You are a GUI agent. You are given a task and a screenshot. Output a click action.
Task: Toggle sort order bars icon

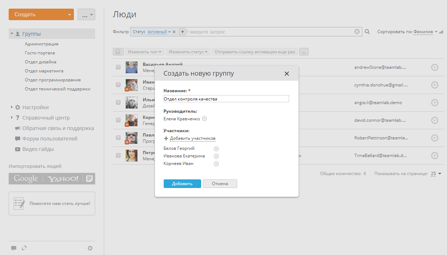[441, 32]
